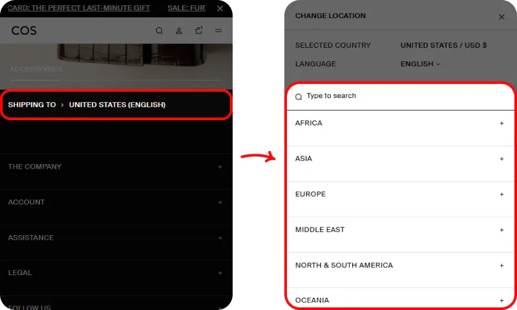517x310 pixels.
Task: Open the English language dropdown
Action: click(420, 64)
